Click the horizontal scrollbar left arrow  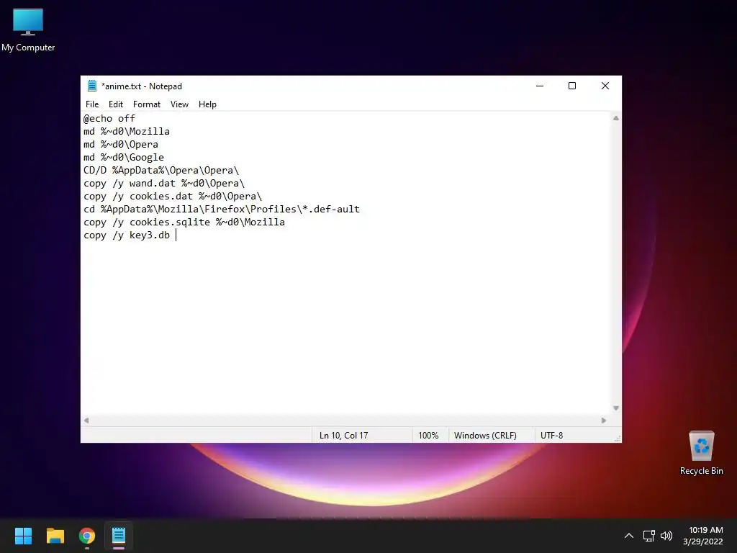click(x=86, y=421)
